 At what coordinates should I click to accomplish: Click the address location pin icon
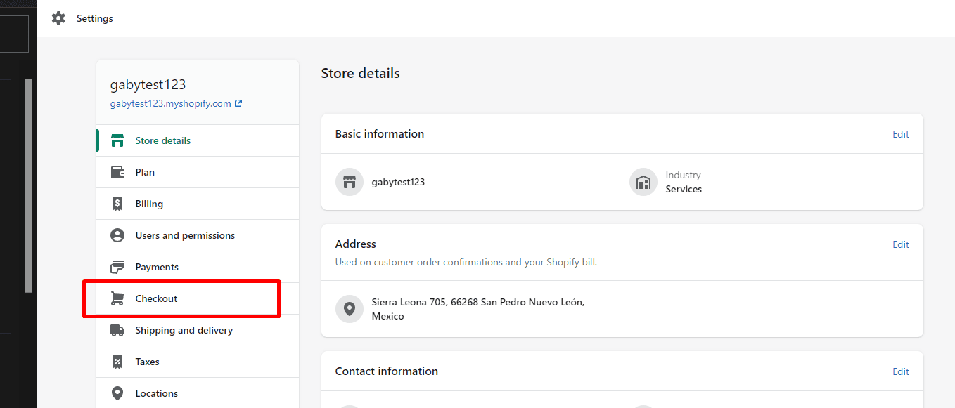point(350,309)
